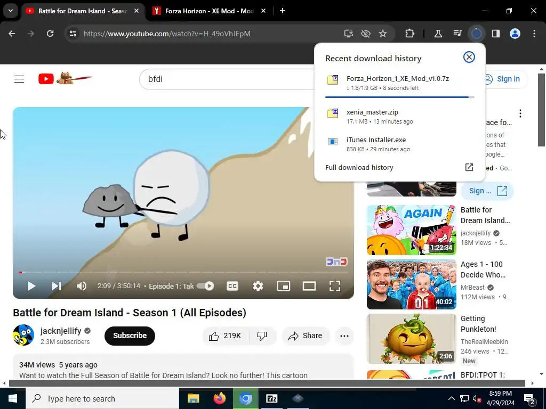Dislike the video
546x409 pixels.
click(262, 336)
